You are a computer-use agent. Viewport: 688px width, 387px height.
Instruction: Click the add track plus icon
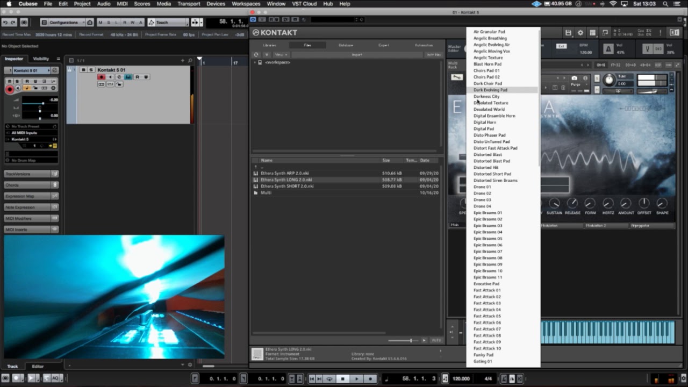tap(183, 61)
